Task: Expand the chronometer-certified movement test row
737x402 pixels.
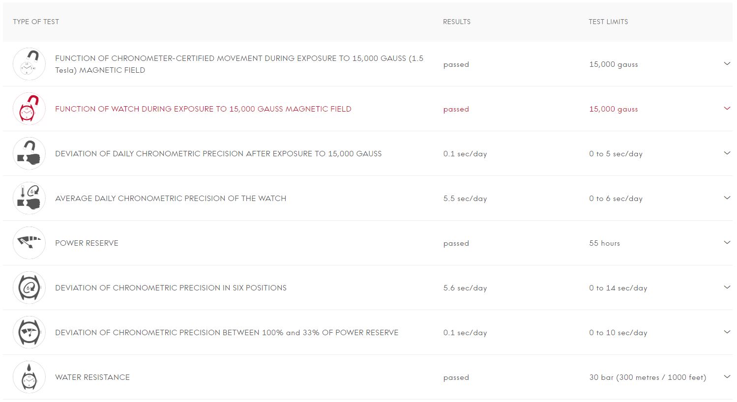Action: tap(727, 64)
